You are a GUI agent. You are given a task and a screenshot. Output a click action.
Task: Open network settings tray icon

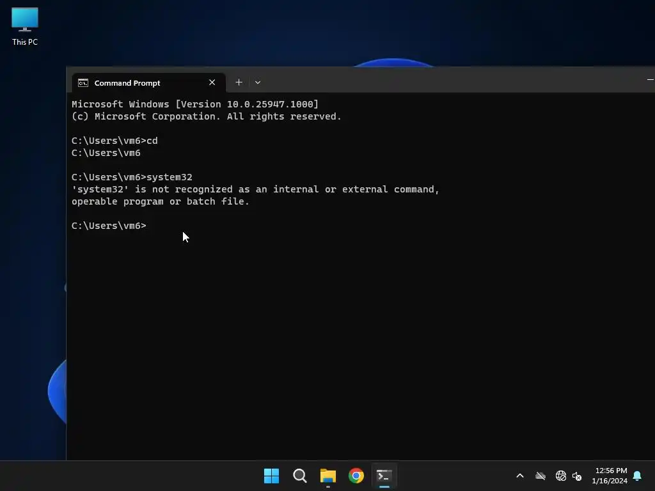click(x=560, y=476)
